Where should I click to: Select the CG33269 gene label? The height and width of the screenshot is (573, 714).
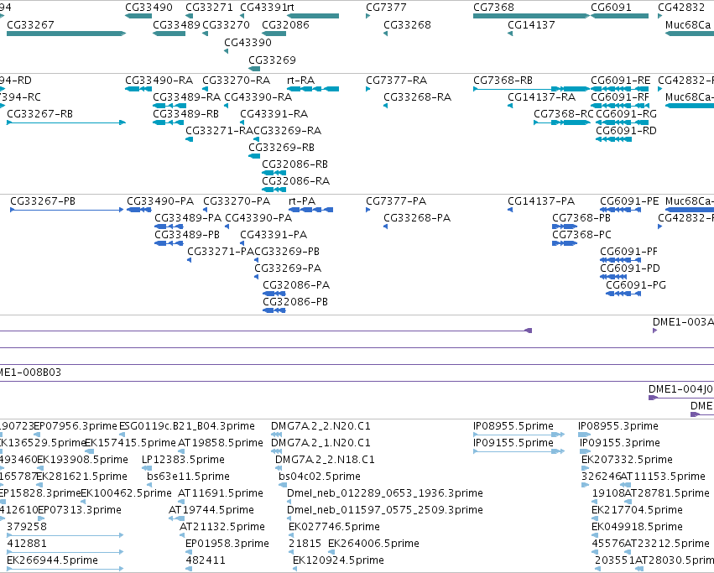coord(272,60)
